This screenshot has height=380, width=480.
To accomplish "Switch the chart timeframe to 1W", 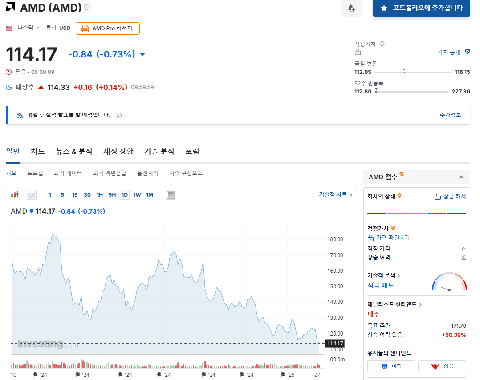I will (x=137, y=194).
